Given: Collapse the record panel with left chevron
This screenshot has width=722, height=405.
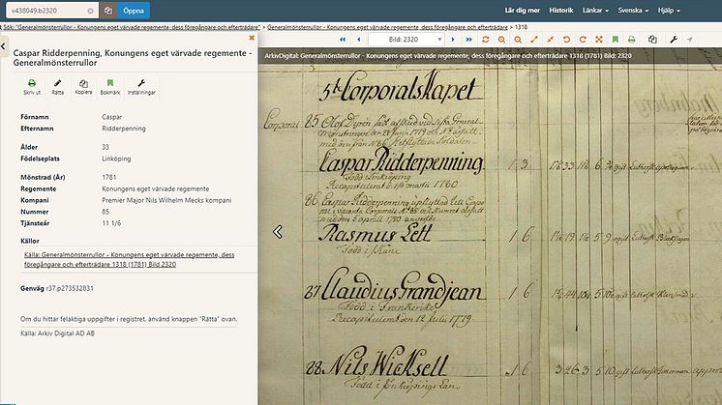Looking at the screenshot, I should pos(279,232).
